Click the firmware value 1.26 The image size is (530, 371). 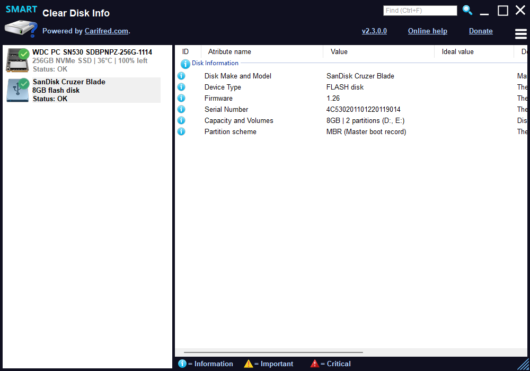coord(333,99)
